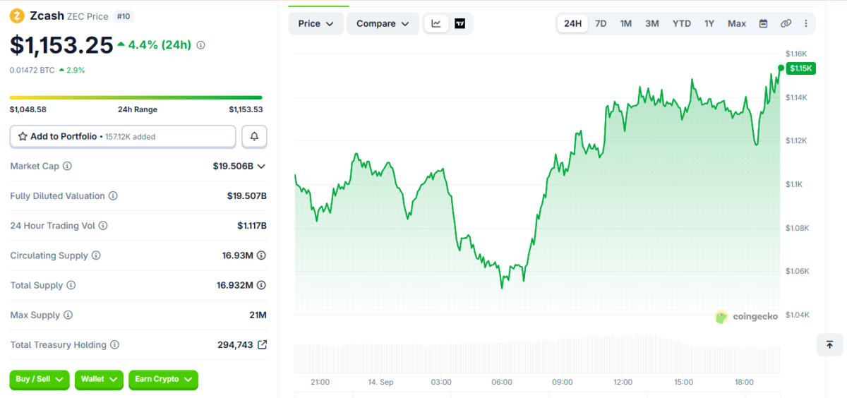Select the 7D time range tab
The width and height of the screenshot is (847, 398).
click(x=601, y=23)
